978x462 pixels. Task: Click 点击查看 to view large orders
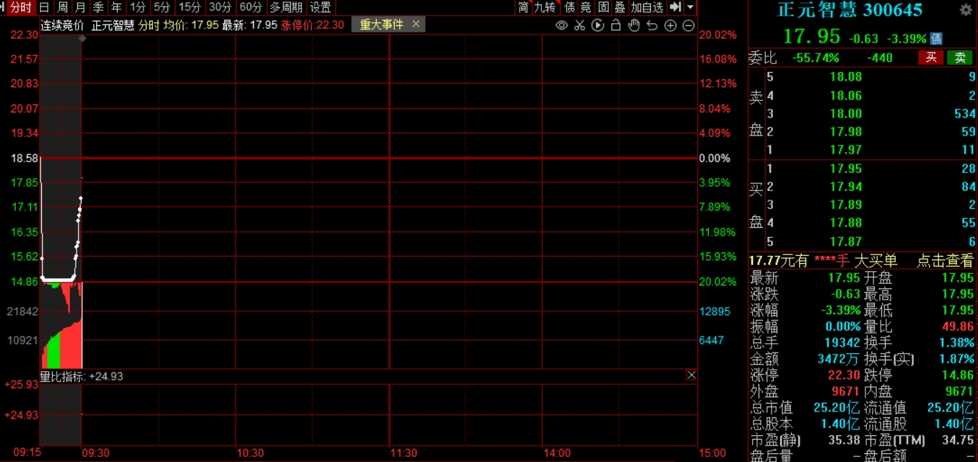click(945, 261)
